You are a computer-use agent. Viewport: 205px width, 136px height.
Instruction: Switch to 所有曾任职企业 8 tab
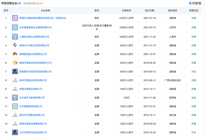32,3
